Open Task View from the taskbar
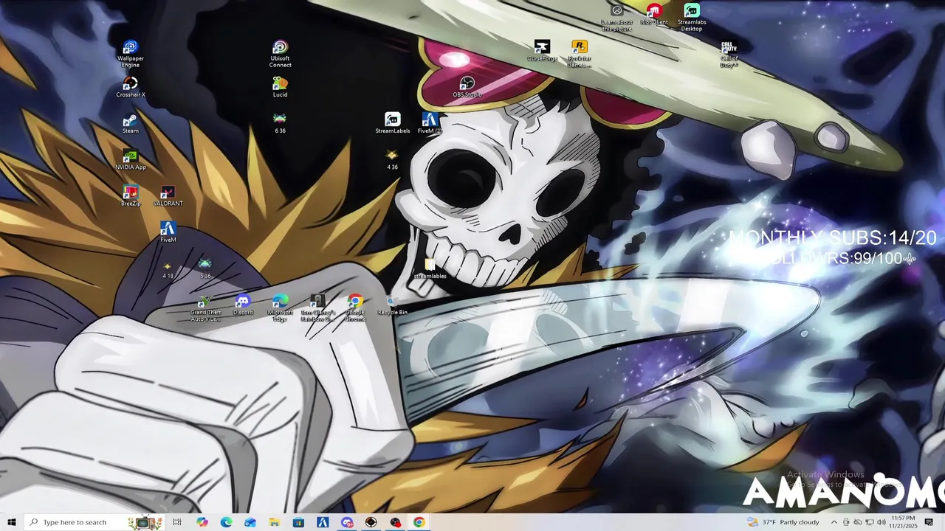Image resolution: width=945 pixels, height=531 pixels. [177, 522]
